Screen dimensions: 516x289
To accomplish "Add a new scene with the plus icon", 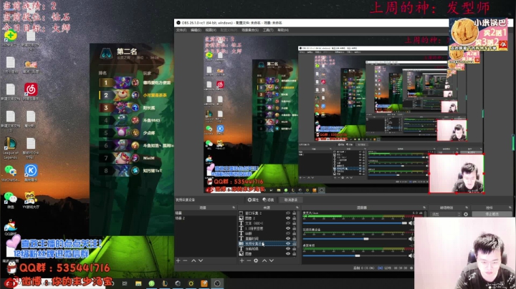I will click(x=178, y=260).
